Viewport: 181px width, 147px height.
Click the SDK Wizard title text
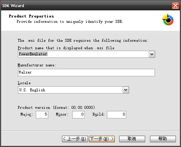pos(13,6)
